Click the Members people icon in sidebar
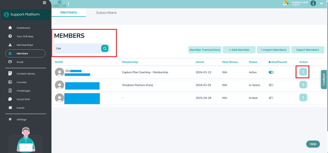The height and width of the screenshot is (153, 328). coord(10,53)
